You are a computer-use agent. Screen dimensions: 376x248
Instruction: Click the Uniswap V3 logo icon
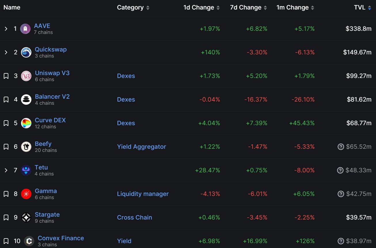[26, 76]
